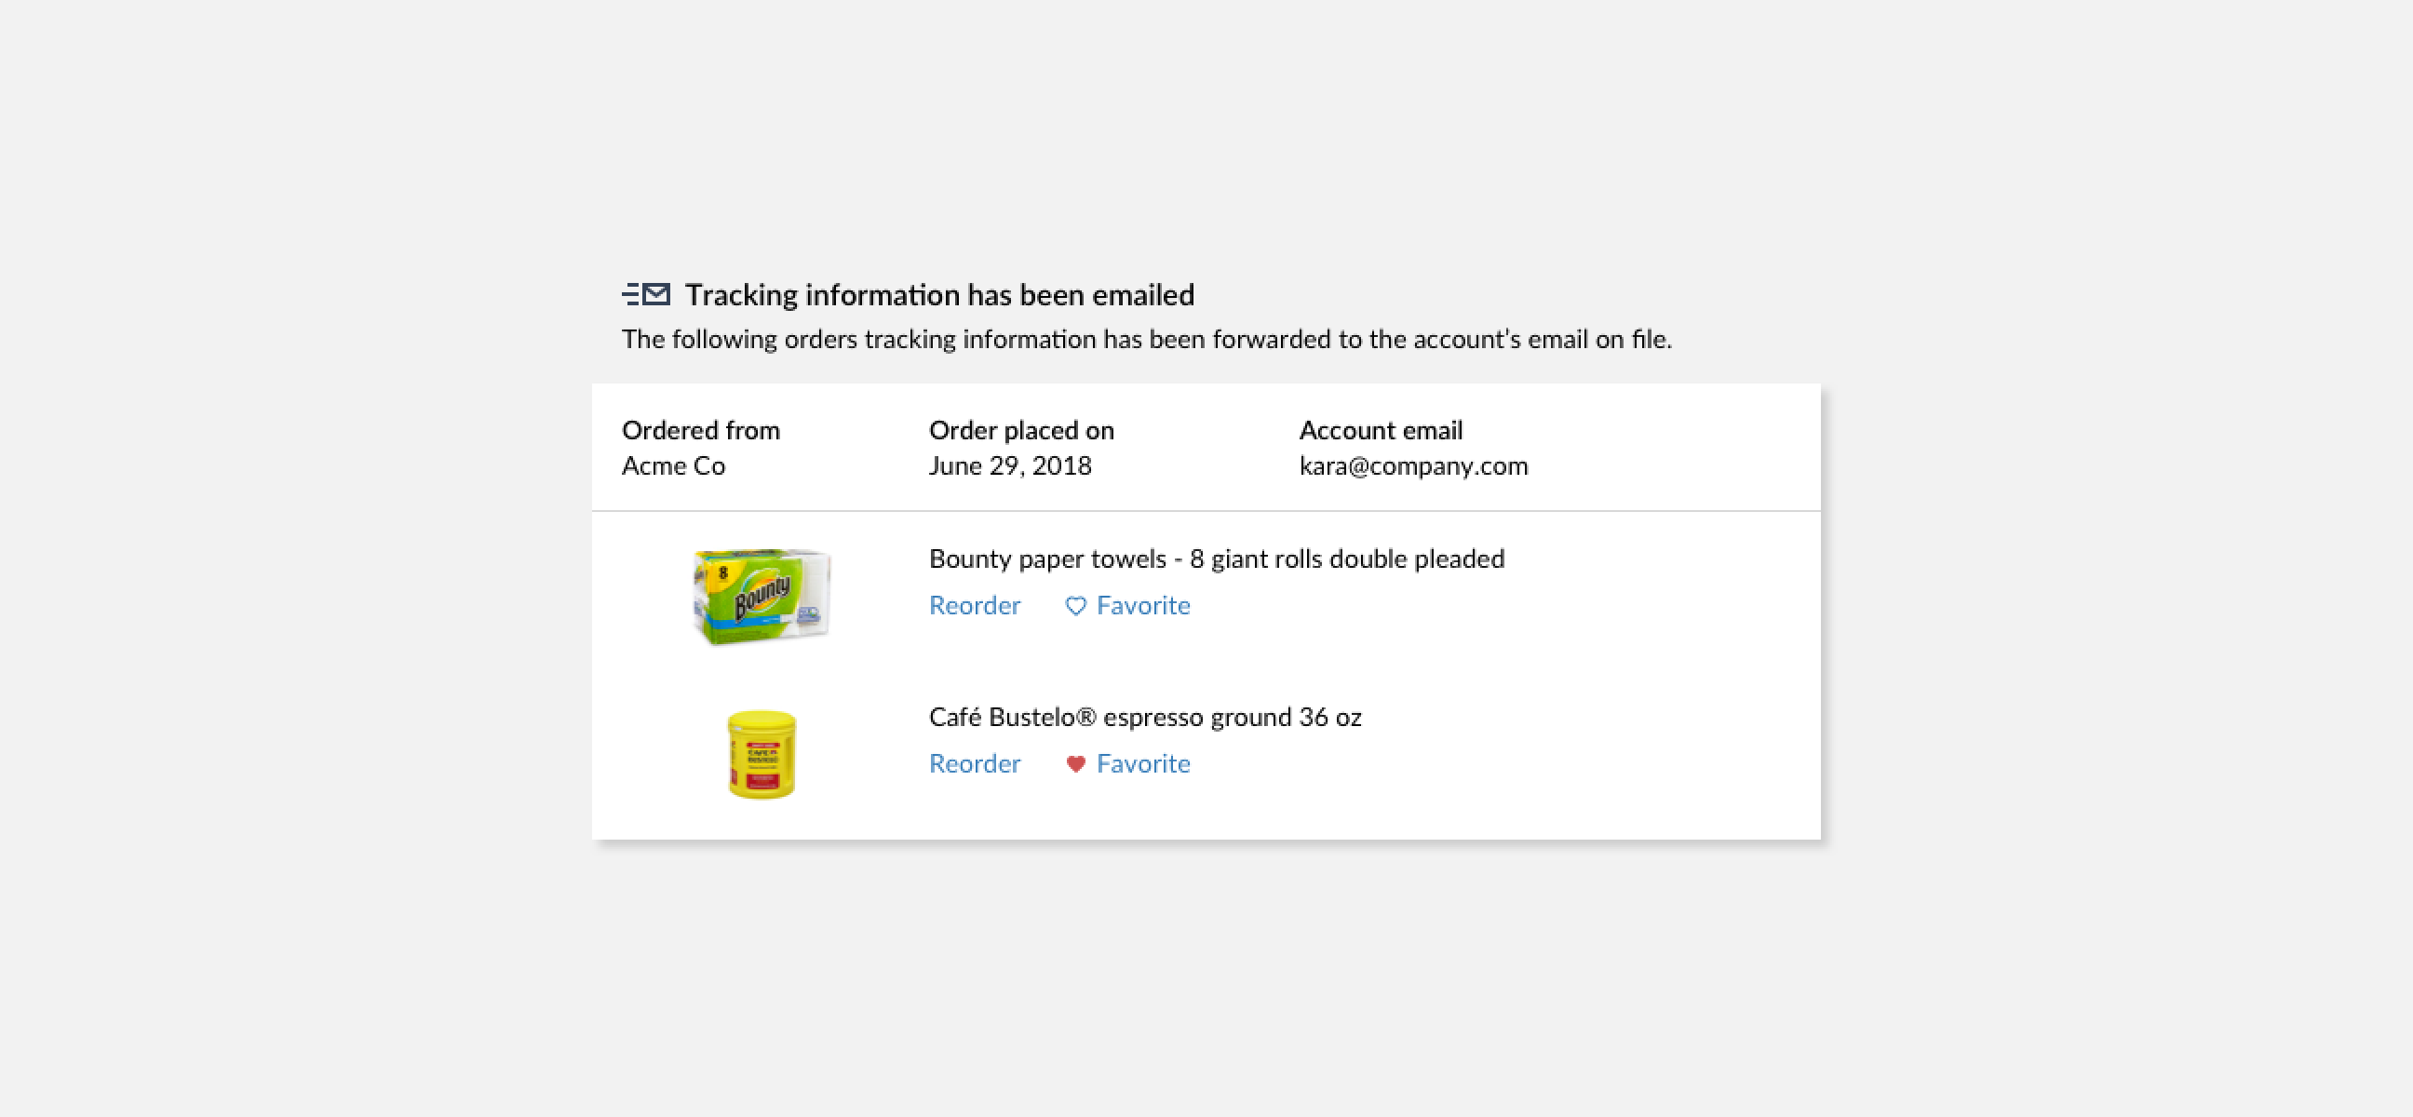Reorder the Café Bustelo espresso
This screenshot has height=1117, width=2413.
(x=974, y=764)
